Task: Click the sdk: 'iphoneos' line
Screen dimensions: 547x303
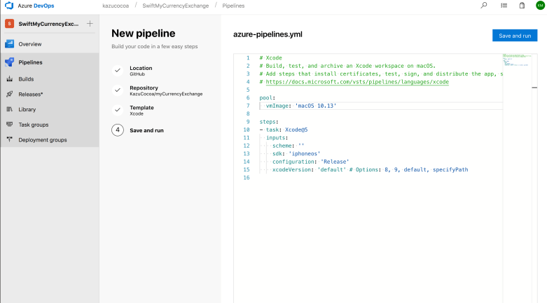Action: point(296,154)
